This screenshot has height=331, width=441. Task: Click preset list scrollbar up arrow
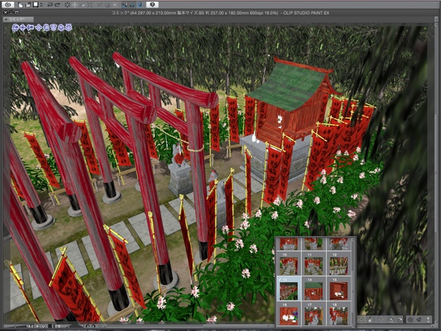[x=353, y=239]
